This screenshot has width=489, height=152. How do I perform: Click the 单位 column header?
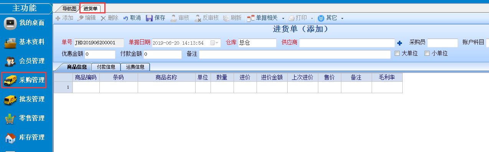pyautogui.click(x=203, y=77)
